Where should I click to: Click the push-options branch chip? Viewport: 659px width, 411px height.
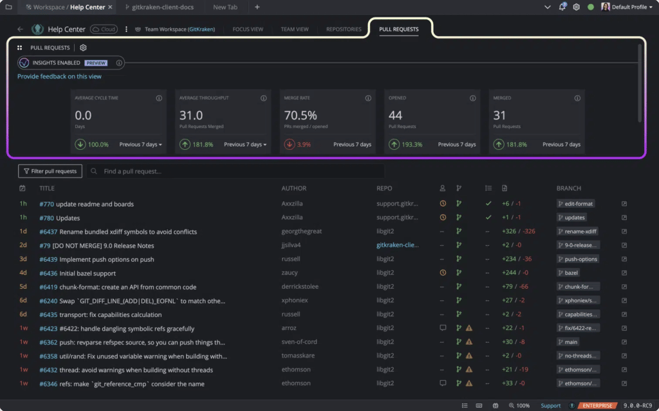578,259
